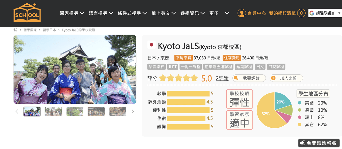Screen dimensions: 342x149
Task: Click the 住宿費用 orange label
Action: tap(232, 58)
